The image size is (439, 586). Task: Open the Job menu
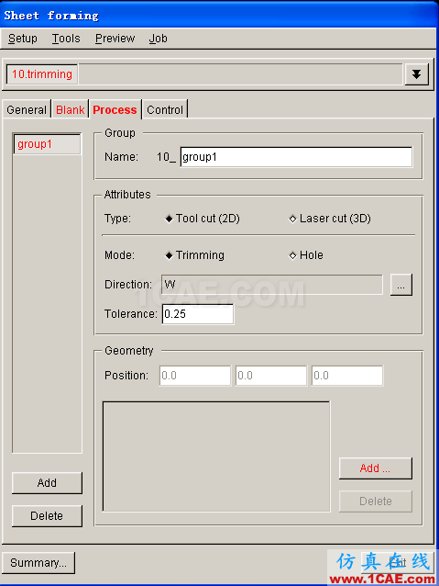click(159, 39)
